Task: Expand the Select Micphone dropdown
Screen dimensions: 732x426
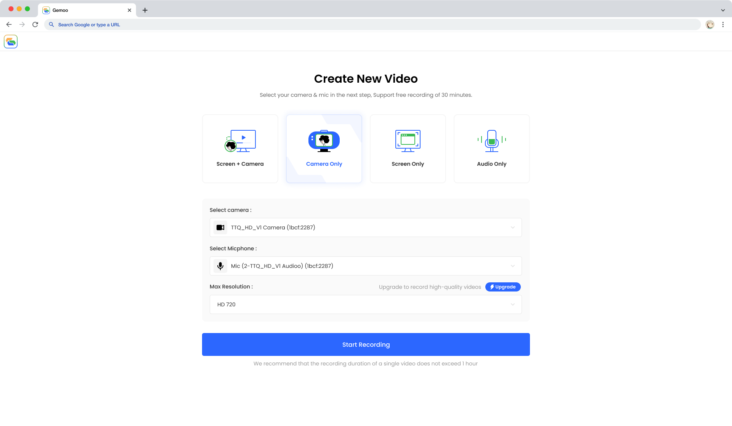Action: [x=365, y=266]
